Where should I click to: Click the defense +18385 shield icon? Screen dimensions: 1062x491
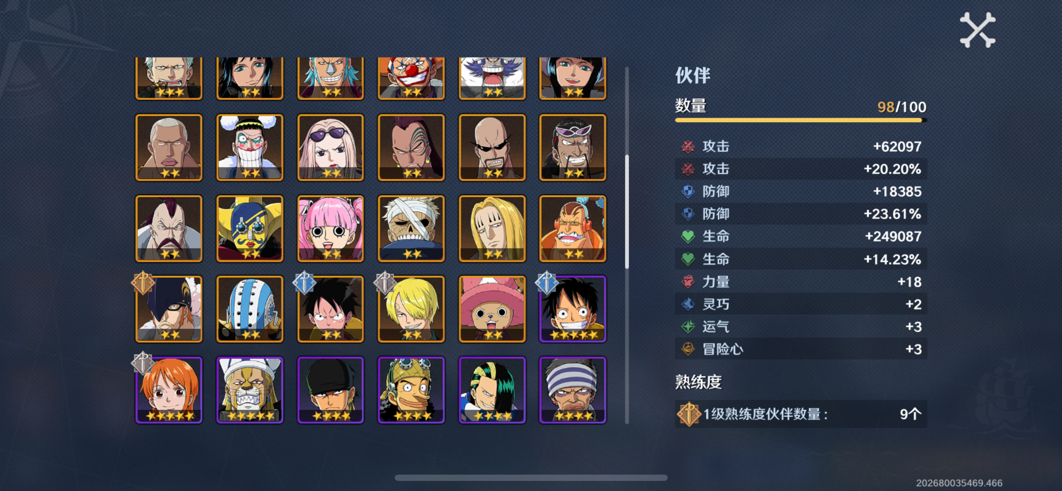[x=688, y=191]
